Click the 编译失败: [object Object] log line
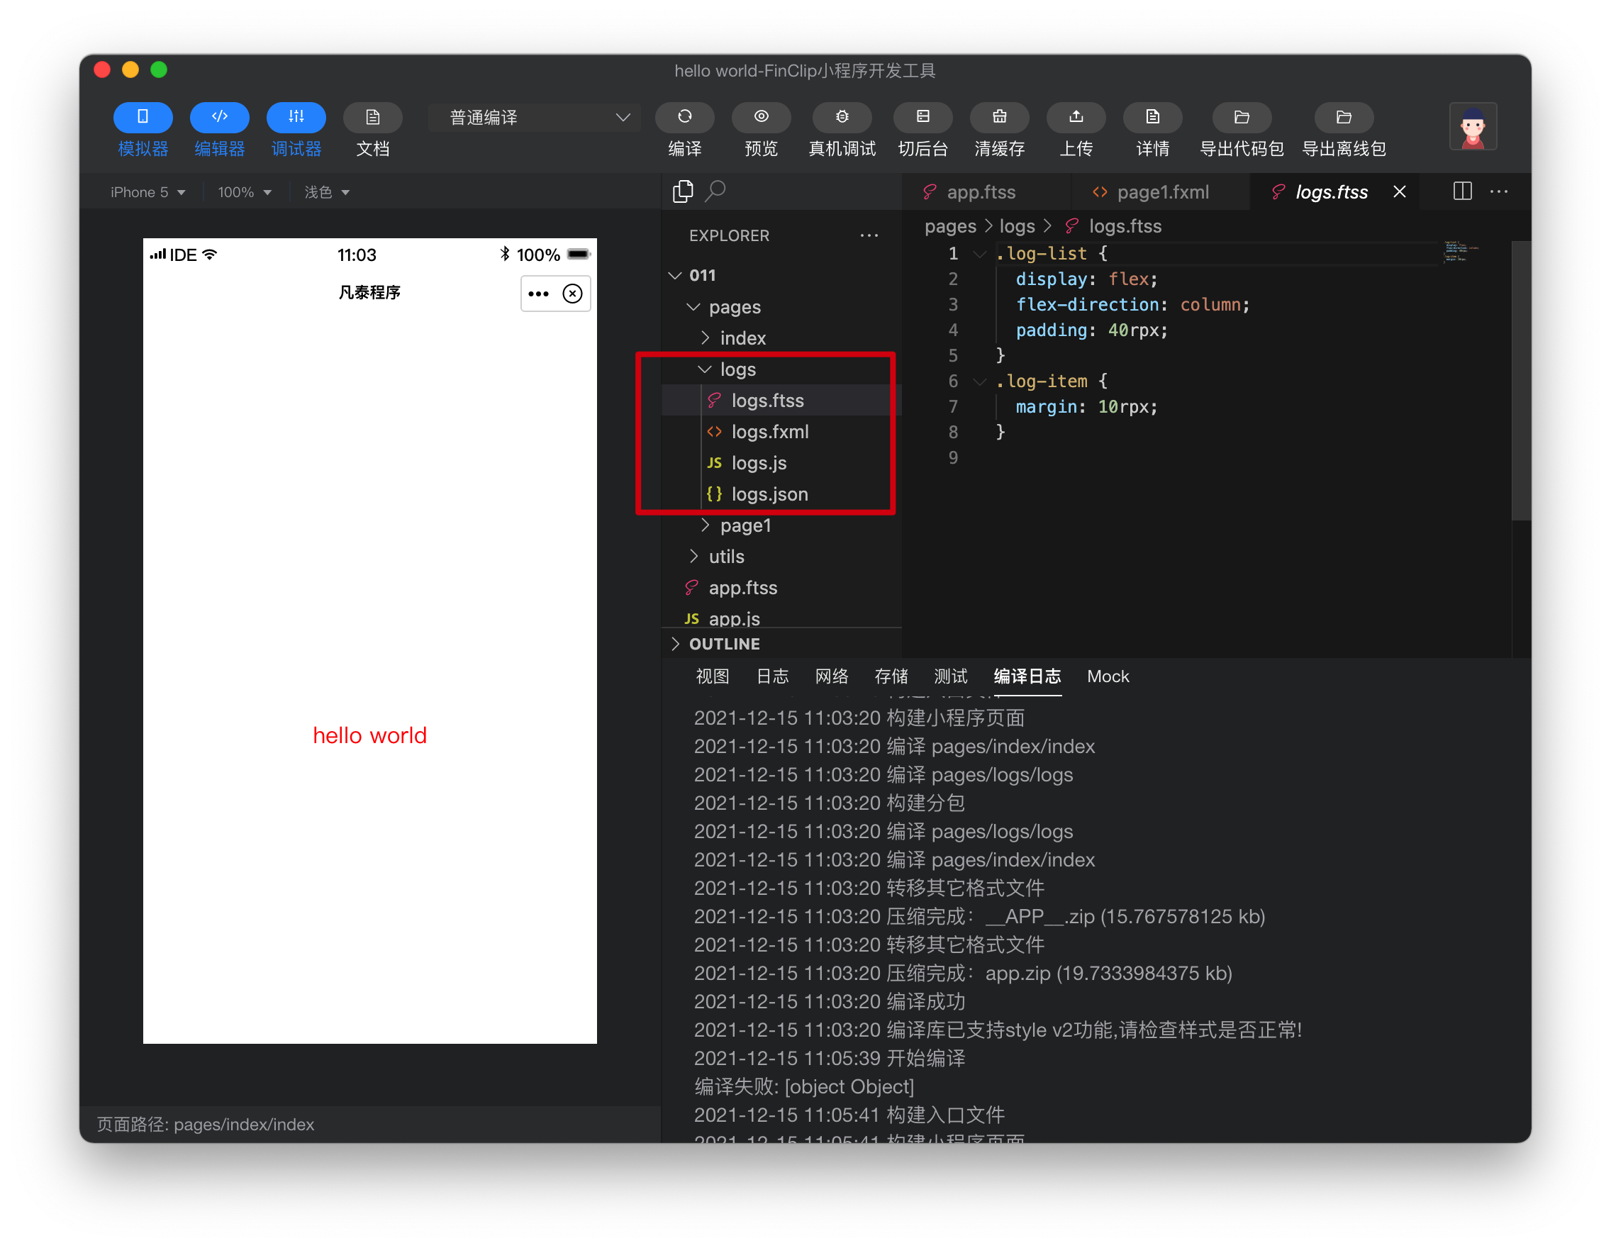1611x1248 pixels. [804, 1086]
